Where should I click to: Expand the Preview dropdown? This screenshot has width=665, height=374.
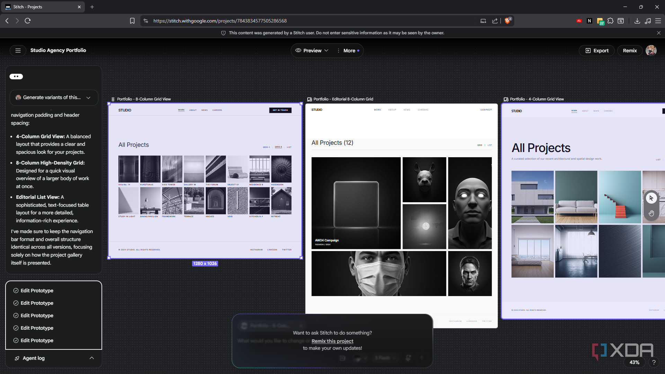(x=312, y=51)
